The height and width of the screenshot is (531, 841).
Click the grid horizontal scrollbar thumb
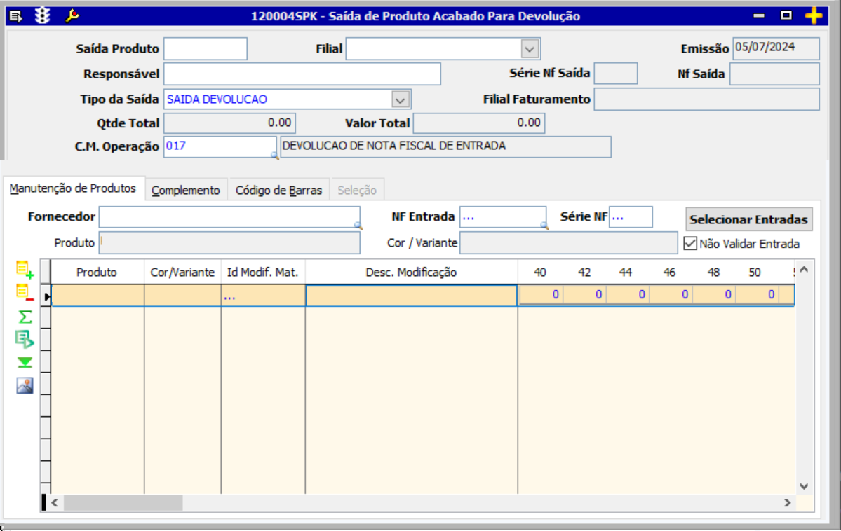(123, 503)
